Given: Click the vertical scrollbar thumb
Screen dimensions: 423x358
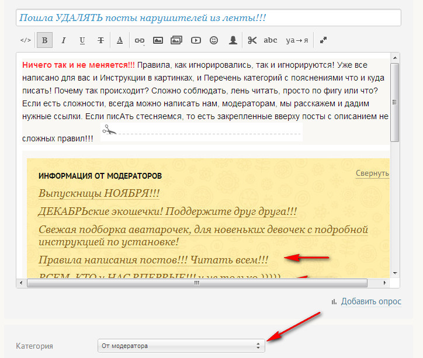Looking at the screenshot, I should click(395, 102).
